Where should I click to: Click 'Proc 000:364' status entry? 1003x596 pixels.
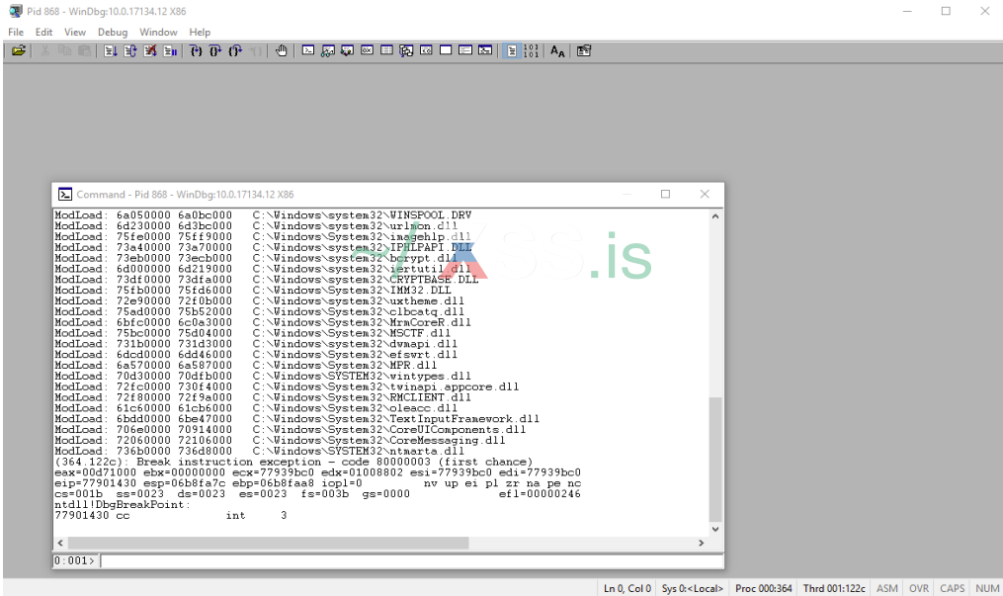[763, 588]
